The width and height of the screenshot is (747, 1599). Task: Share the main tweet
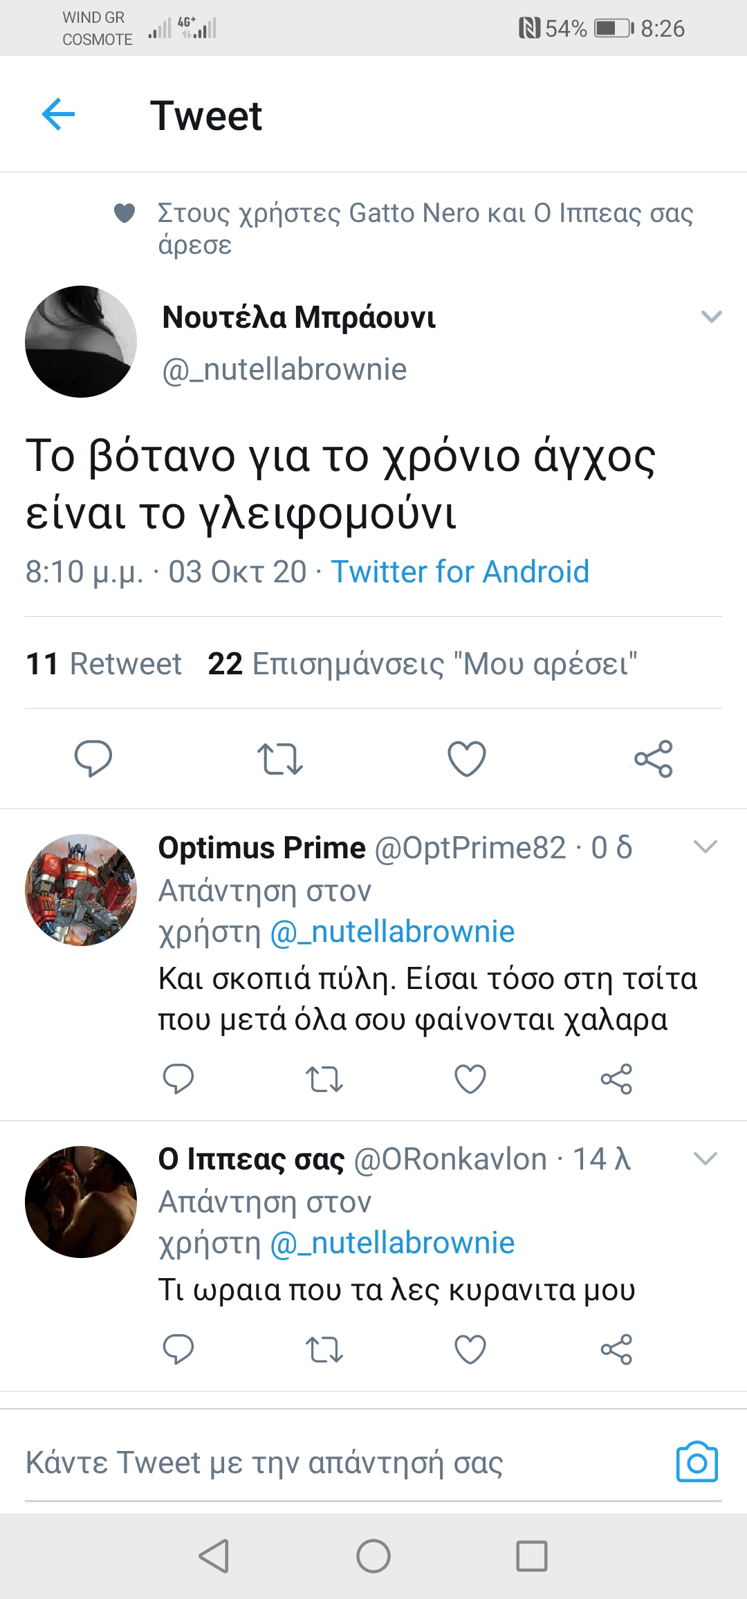point(654,759)
